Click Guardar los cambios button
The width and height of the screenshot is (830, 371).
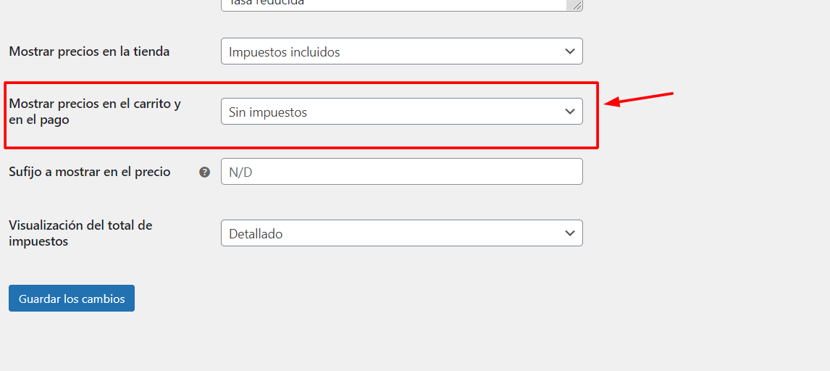point(72,299)
